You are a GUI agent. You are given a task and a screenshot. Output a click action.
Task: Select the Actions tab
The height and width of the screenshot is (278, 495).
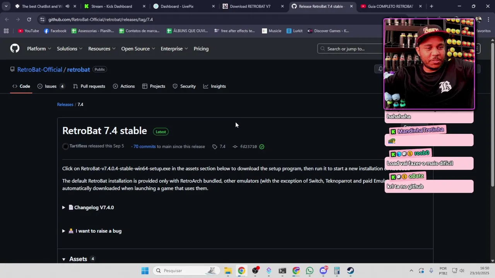124,86
